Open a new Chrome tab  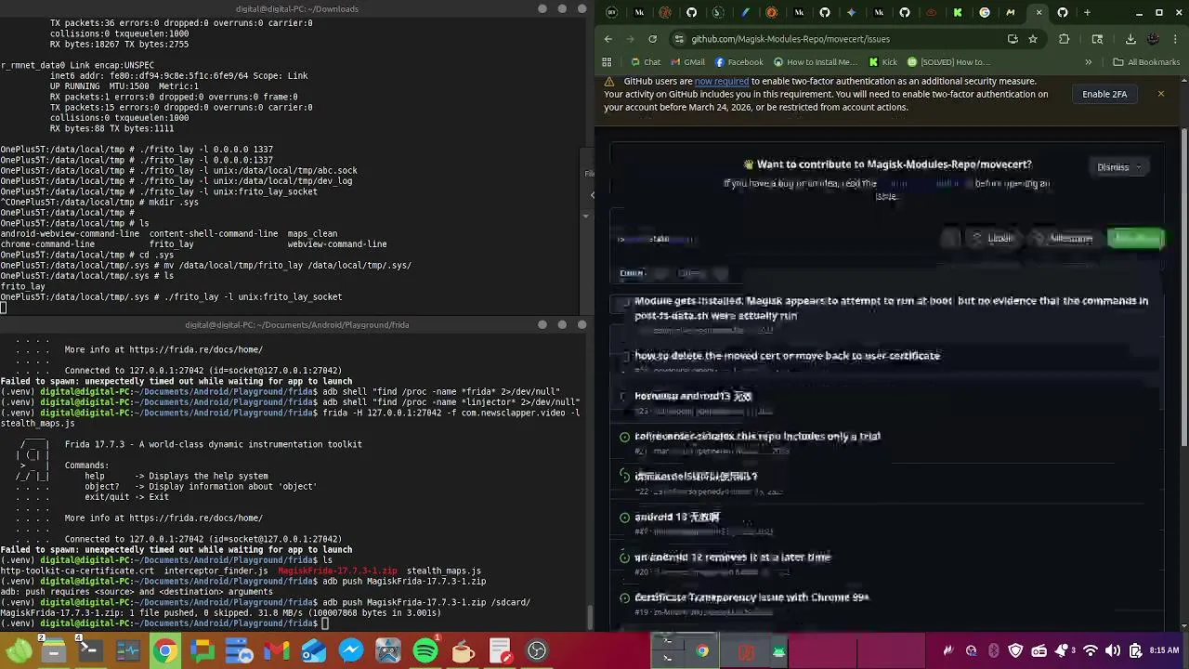click(x=1087, y=13)
